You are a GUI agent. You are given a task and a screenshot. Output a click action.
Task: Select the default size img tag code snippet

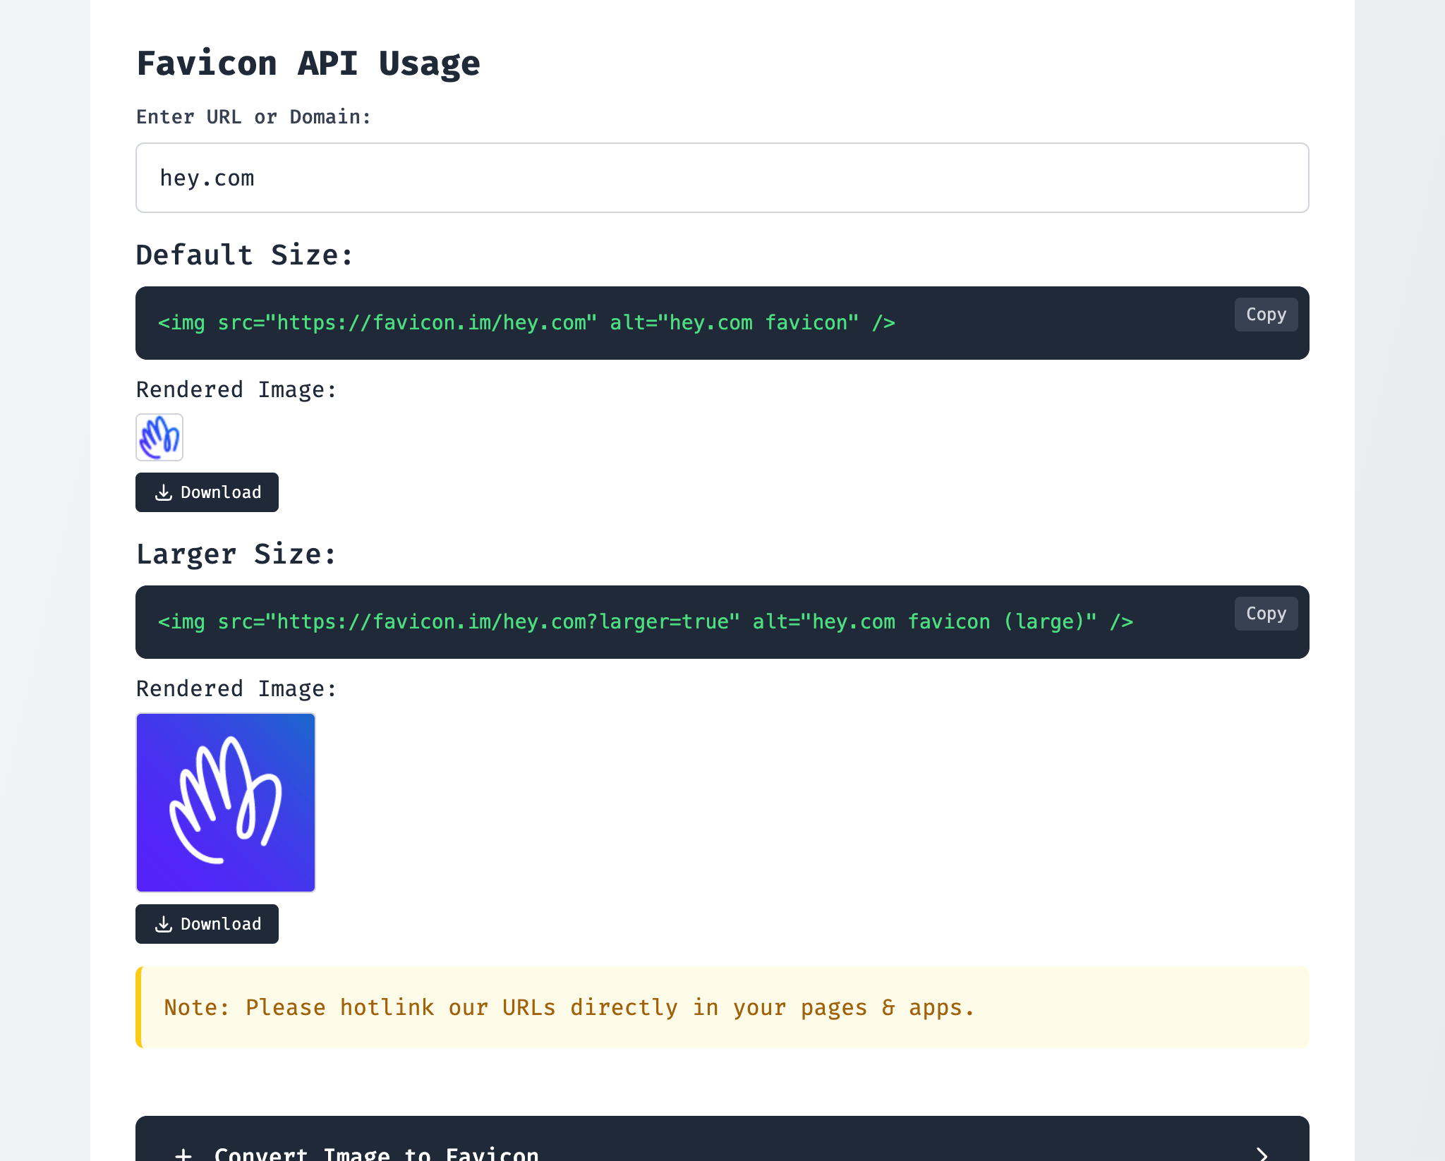click(525, 323)
